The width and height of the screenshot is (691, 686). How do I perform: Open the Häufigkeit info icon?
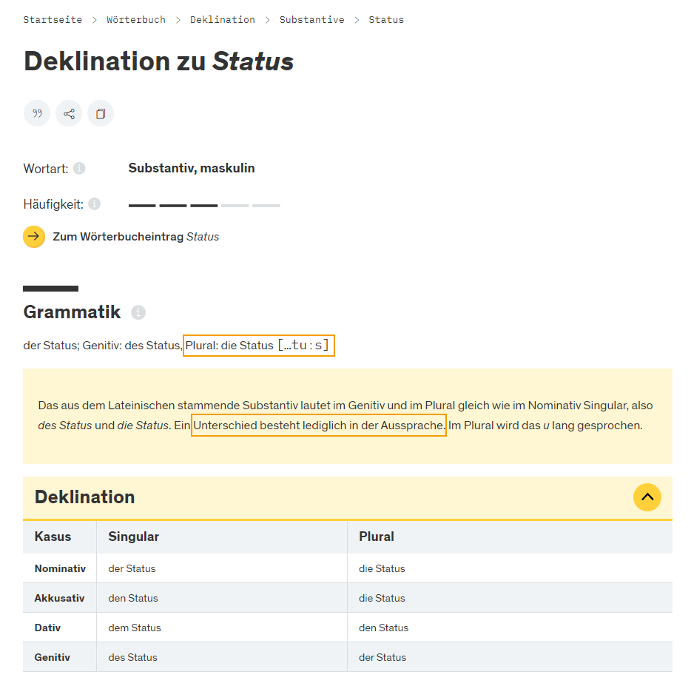(94, 204)
